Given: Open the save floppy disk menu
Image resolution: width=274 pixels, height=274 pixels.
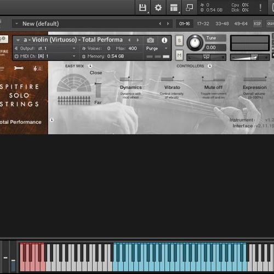Looking at the screenshot, I should coord(142,8).
